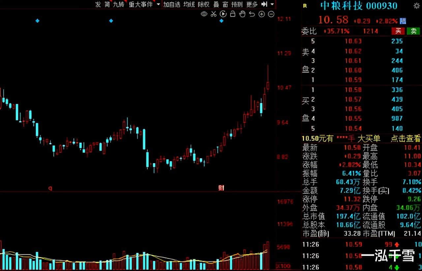Viewport: 422px width, 271px height.
Task: Click the first blue diamond event marker
Action: point(37,21)
